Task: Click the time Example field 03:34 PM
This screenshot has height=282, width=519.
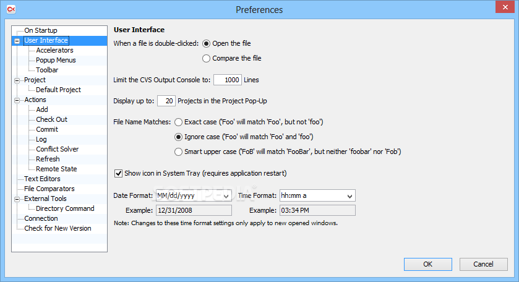Action: [318, 210]
